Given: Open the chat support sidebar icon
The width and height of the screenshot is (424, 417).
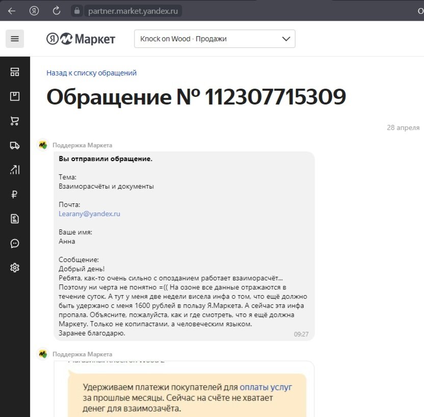Looking at the screenshot, I should (x=15, y=243).
